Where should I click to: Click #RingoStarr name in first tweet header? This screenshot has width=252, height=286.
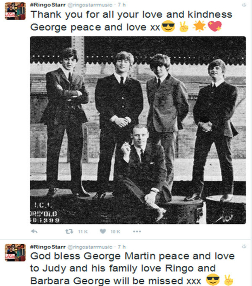[48, 5]
